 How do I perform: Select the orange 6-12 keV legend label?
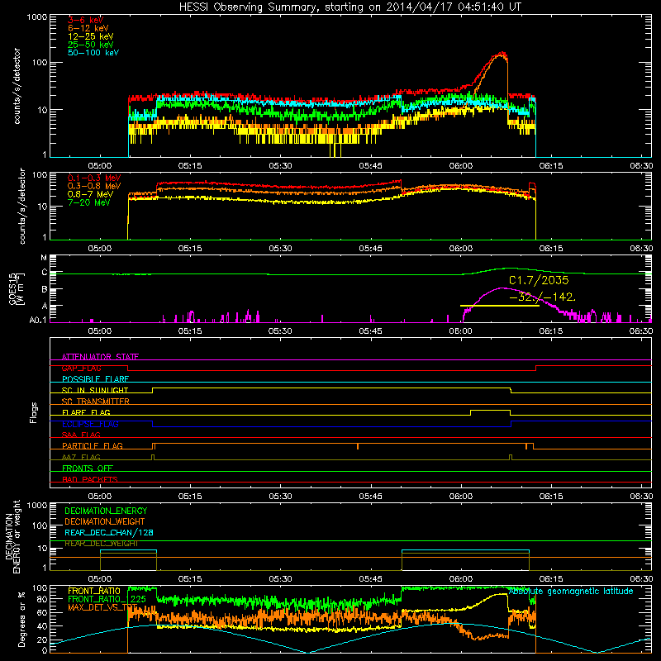[88, 28]
